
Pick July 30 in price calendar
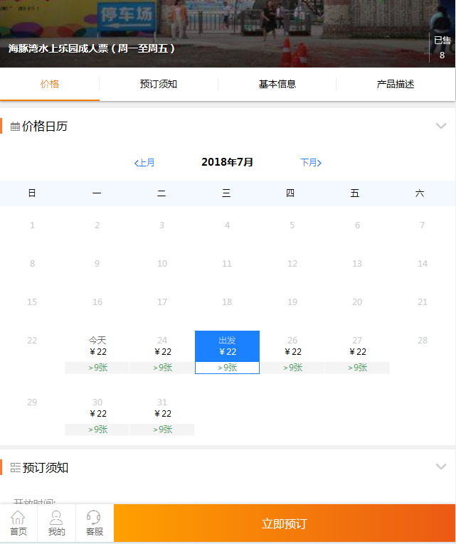click(97, 415)
